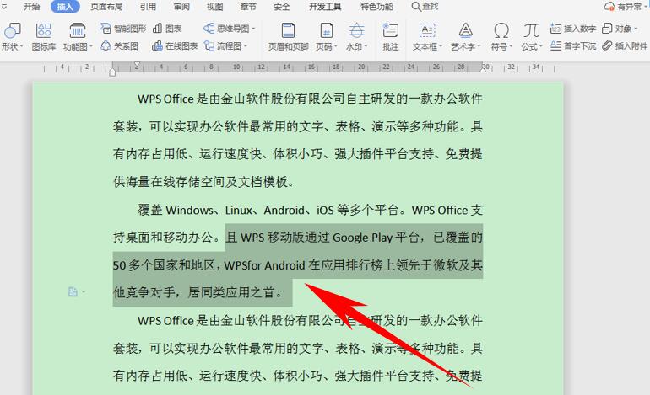Click the 功能图 function diagram icon
This screenshot has height=395, width=650.
(77, 31)
